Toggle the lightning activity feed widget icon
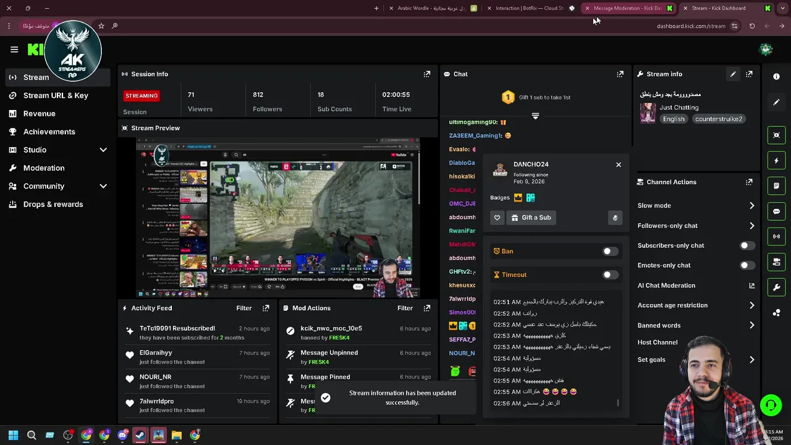The width and height of the screenshot is (791, 445). 776,161
